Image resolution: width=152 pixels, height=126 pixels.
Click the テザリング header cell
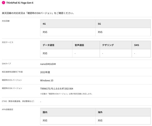click(x=116, y=45)
